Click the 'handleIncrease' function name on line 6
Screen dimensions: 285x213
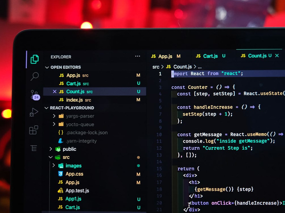point(213,107)
